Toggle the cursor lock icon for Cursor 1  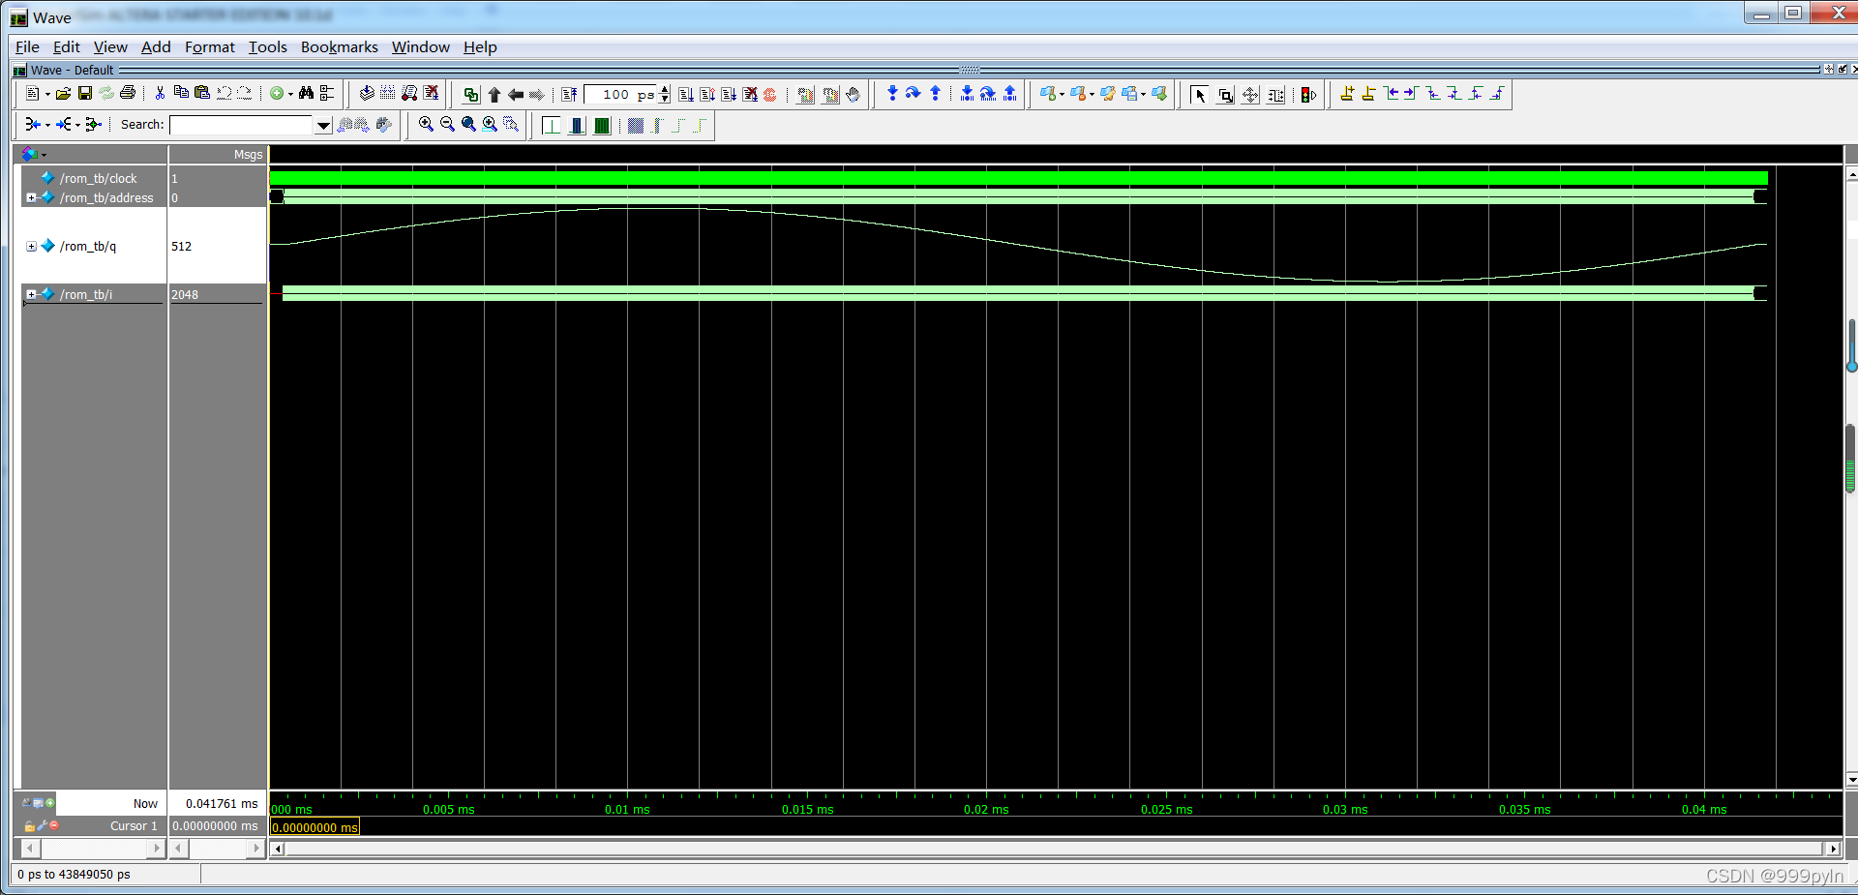(29, 826)
